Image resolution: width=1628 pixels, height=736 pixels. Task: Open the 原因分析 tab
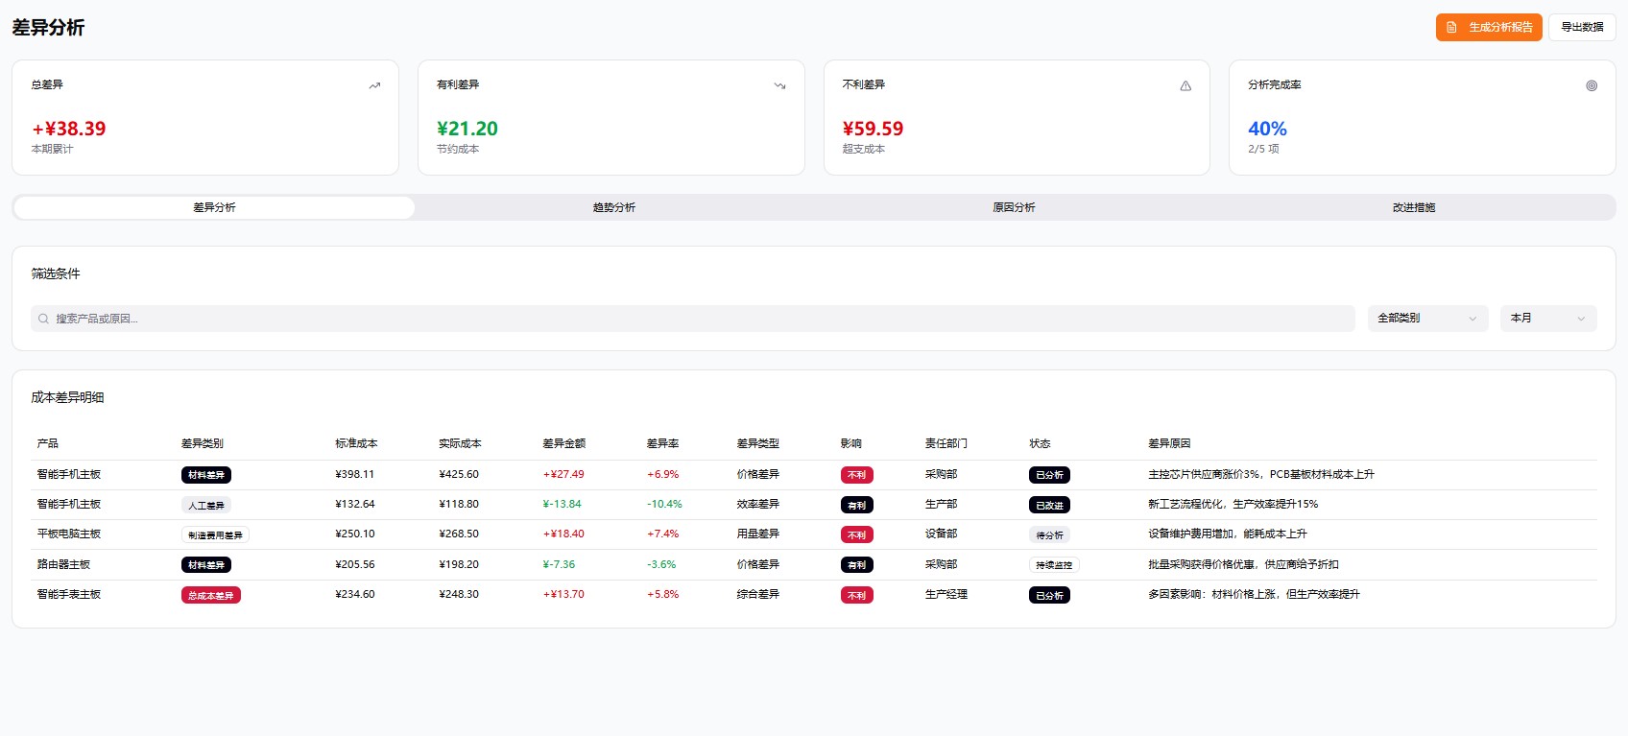(x=1014, y=207)
